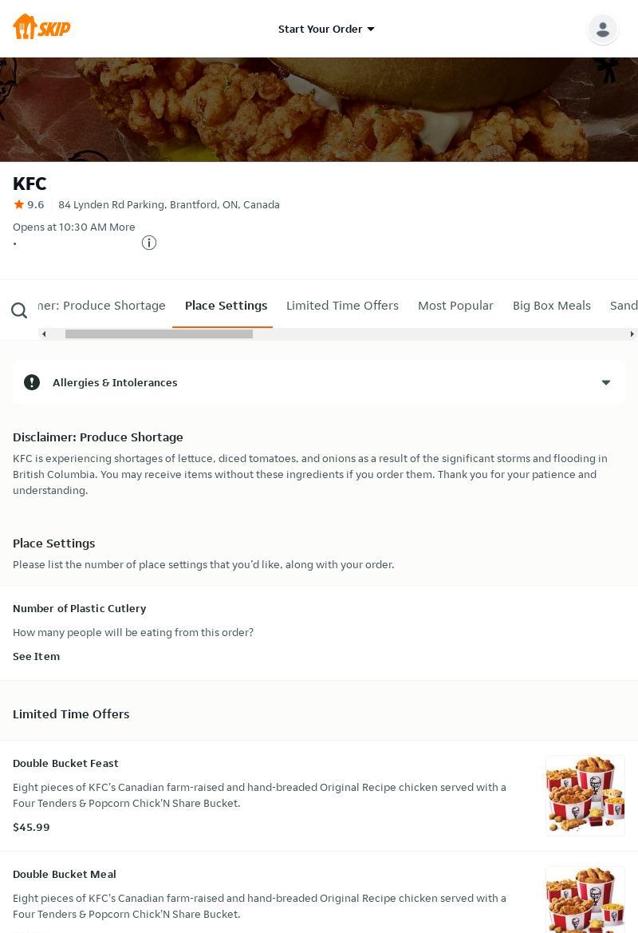Switch to the Place Settings tab
Image resolution: width=638 pixels, height=933 pixels.
coord(226,306)
